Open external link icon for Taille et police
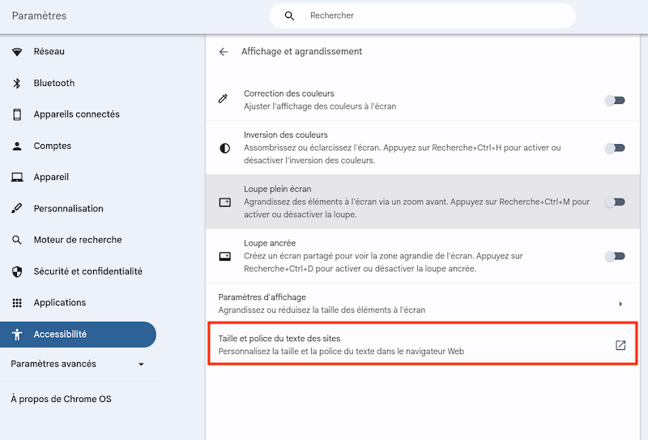The height and width of the screenshot is (440, 648). tap(620, 345)
